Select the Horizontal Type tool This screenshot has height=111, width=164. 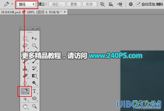(34, 91)
